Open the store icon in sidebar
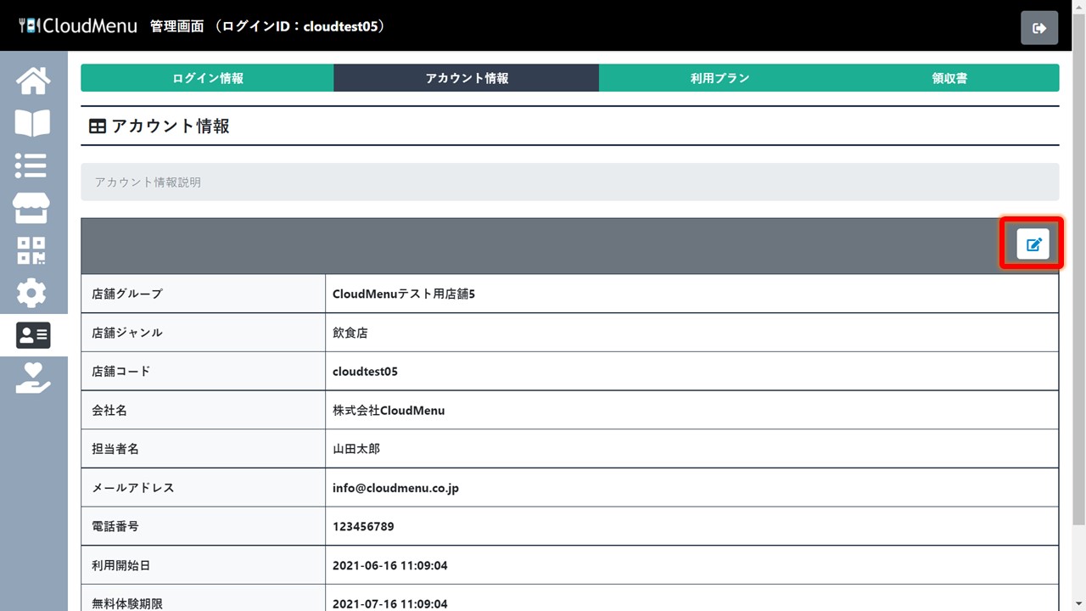Image resolution: width=1086 pixels, height=611 pixels. [33, 208]
